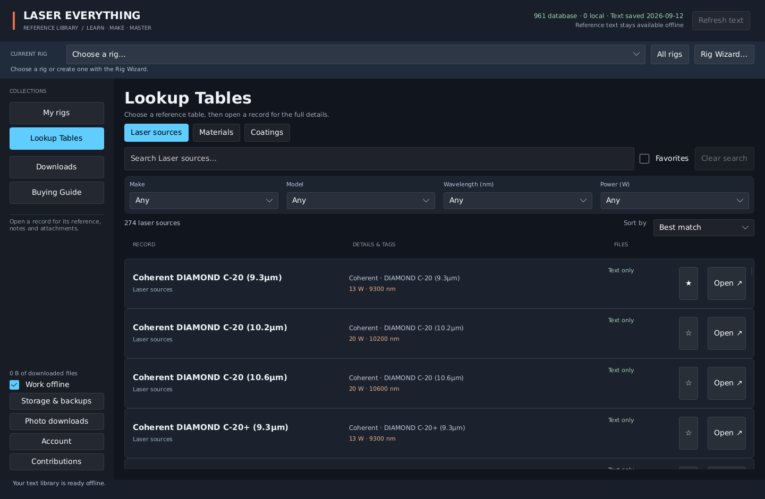765x499 pixels.
Task: Open the Power (W) filter dropdown
Action: click(x=675, y=201)
